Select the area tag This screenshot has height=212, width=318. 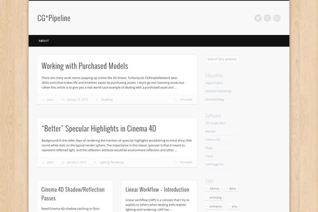pos(233,206)
